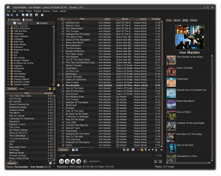Open the Player menu
The image size is (221, 176).
29,11
